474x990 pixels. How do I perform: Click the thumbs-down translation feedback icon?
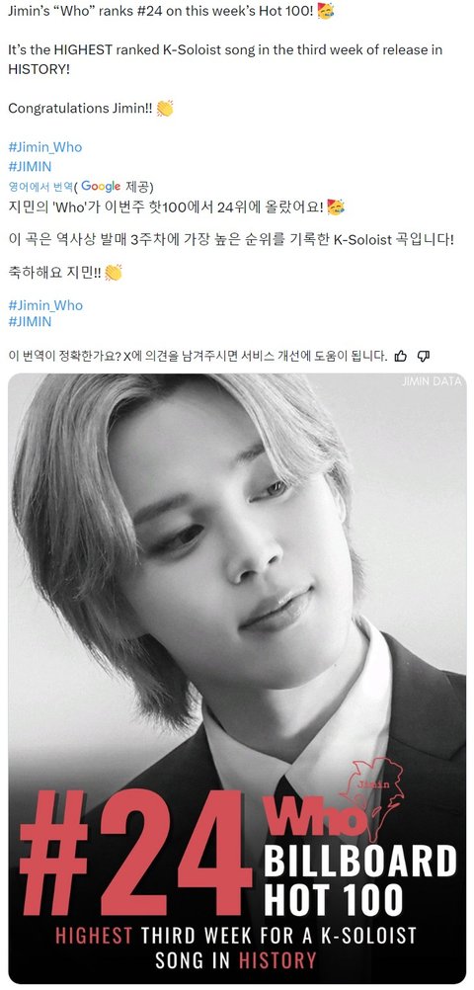click(x=424, y=356)
